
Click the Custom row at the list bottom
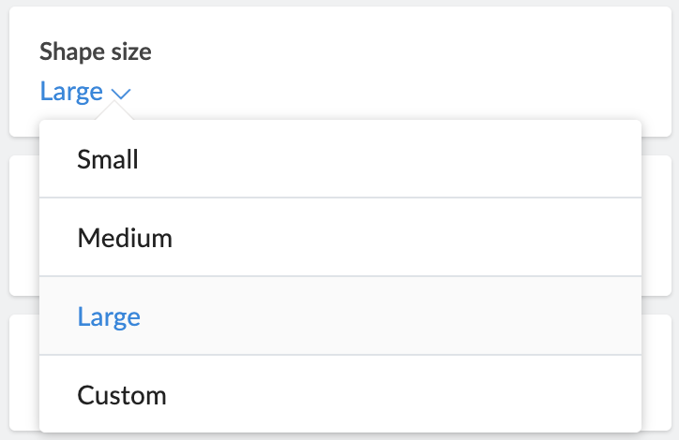(x=339, y=395)
